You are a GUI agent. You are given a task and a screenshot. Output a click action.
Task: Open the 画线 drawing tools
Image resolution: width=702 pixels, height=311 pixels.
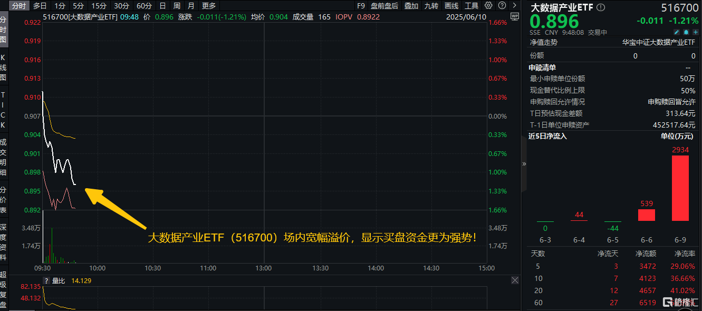click(451, 6)
